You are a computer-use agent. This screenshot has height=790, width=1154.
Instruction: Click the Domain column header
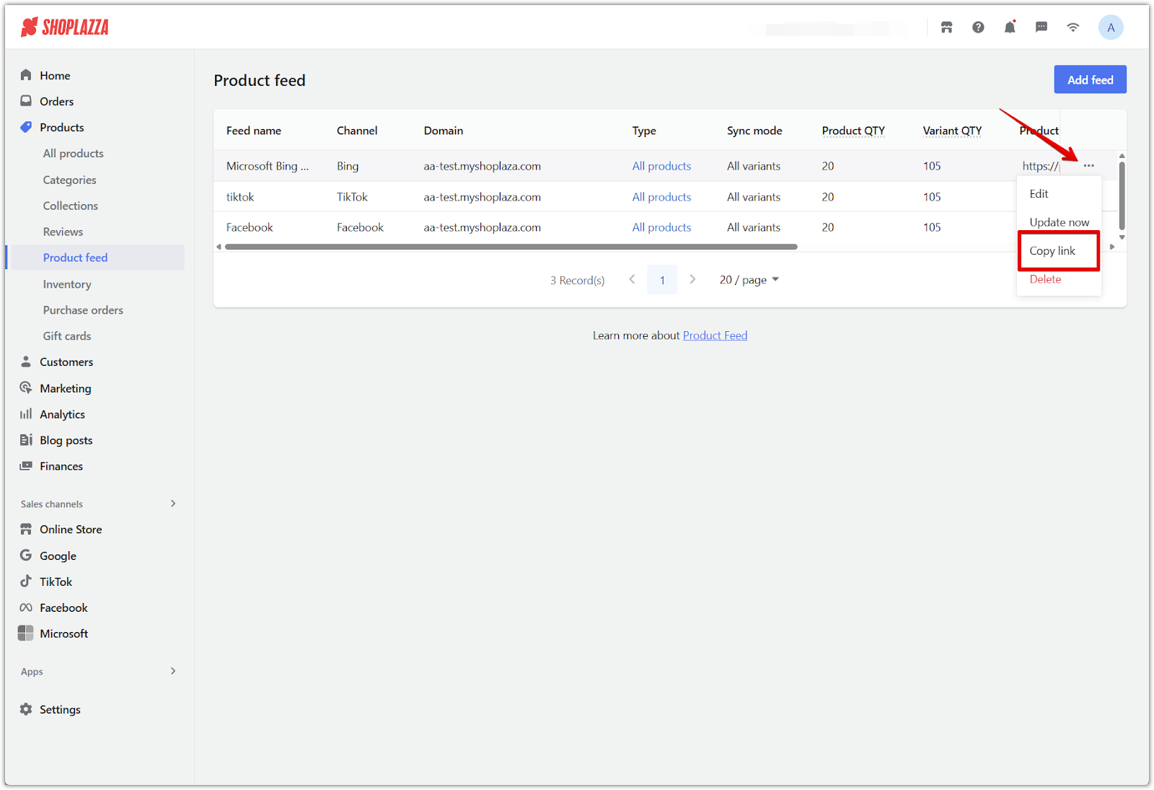444,131
